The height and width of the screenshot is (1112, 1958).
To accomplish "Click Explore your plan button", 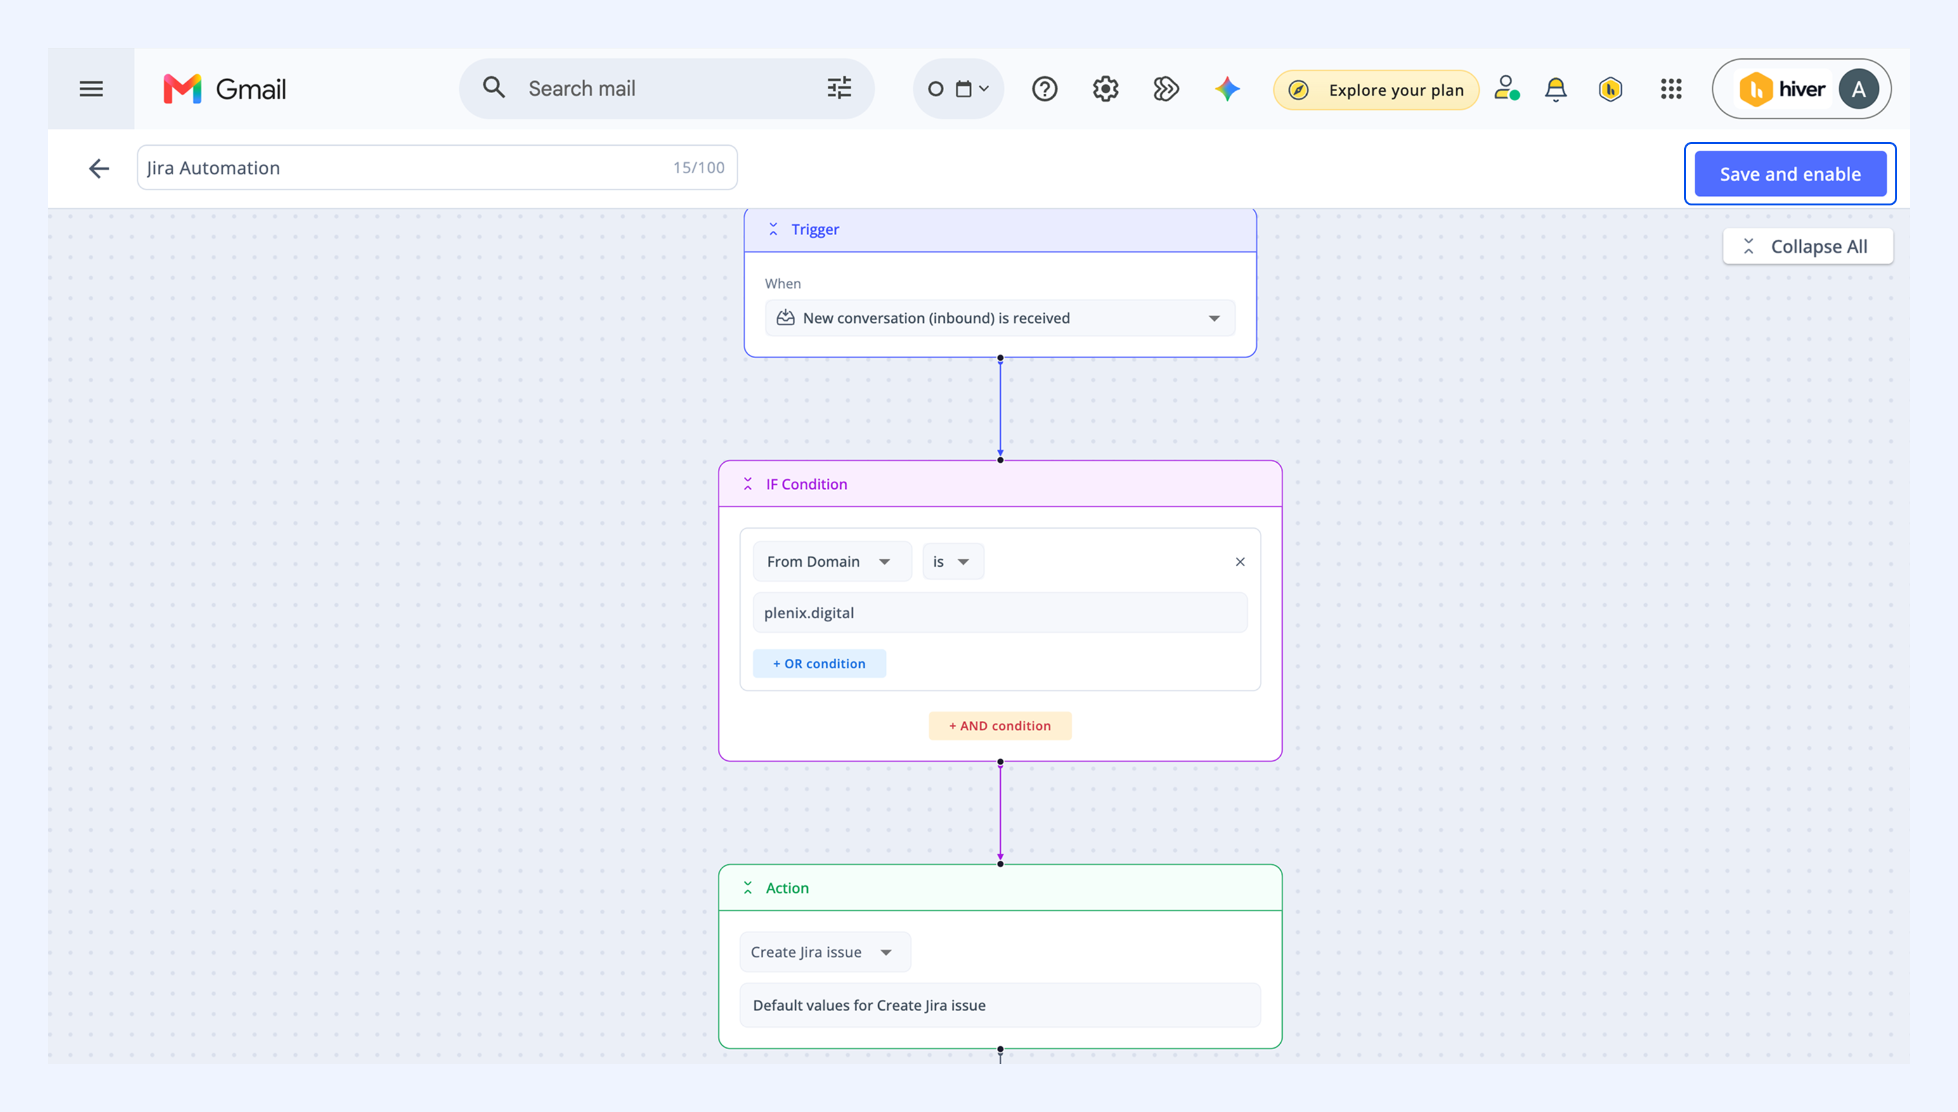I will click(1376, 90).
